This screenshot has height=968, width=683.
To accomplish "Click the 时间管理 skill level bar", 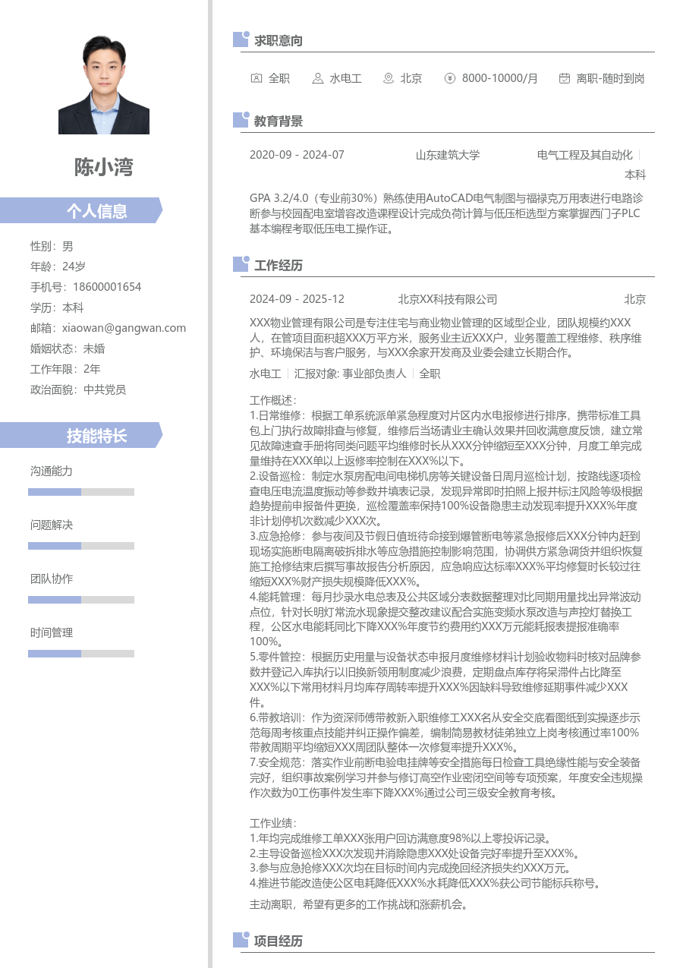I will click(x=81, y=654).
